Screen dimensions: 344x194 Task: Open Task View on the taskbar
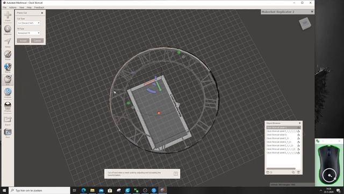(74, 190)
